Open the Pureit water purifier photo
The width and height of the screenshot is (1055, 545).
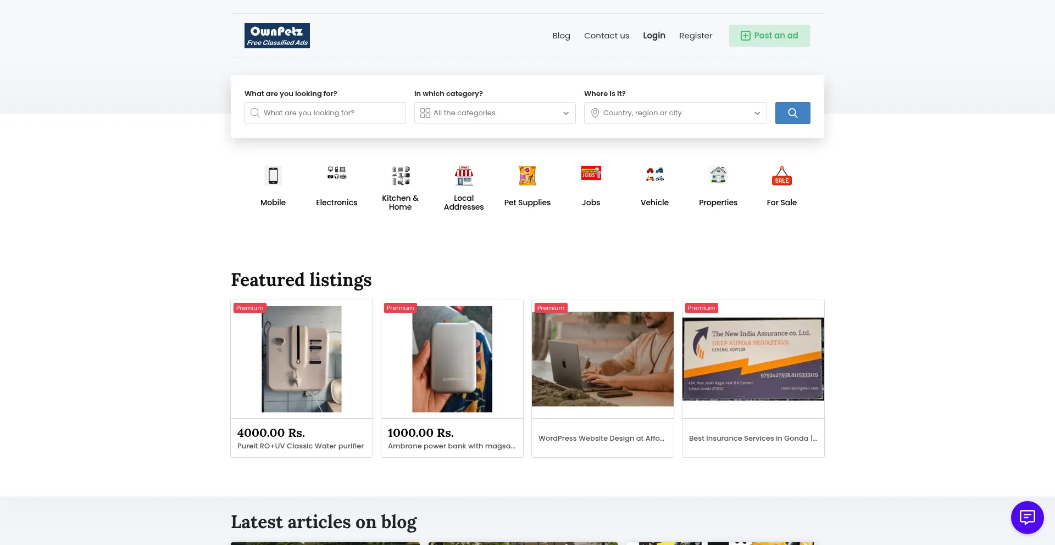pyautogui.click(x=302, y=359)
